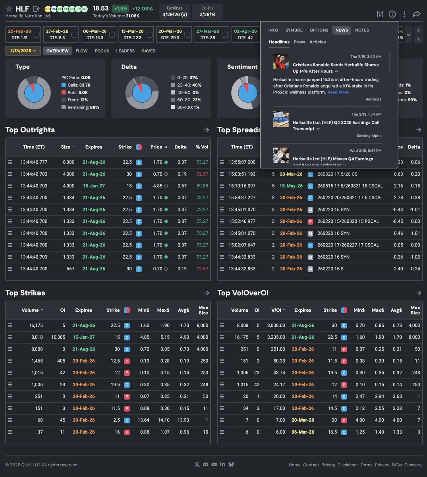The image size is (427, 477).
Task: Open the Pricing footer link
Action: (328, 465)
